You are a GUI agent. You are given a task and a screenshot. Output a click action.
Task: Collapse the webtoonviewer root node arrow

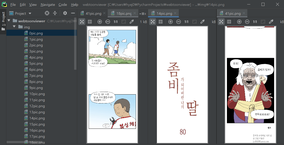click(9, 21)
